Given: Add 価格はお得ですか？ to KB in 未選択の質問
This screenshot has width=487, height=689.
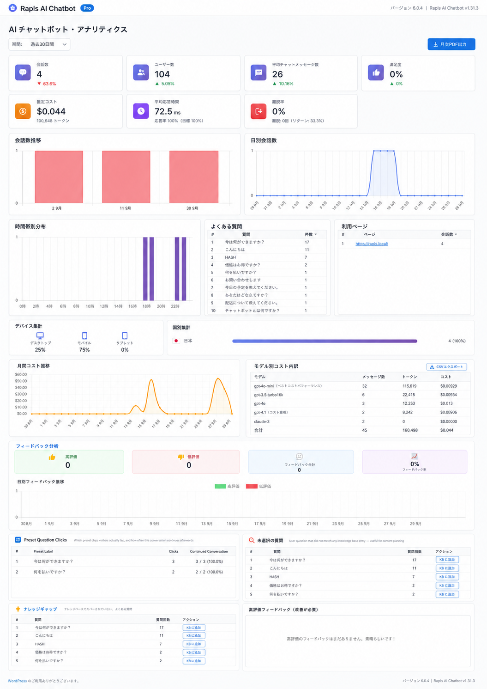Looking at the screenshot, I should [447, 585].
